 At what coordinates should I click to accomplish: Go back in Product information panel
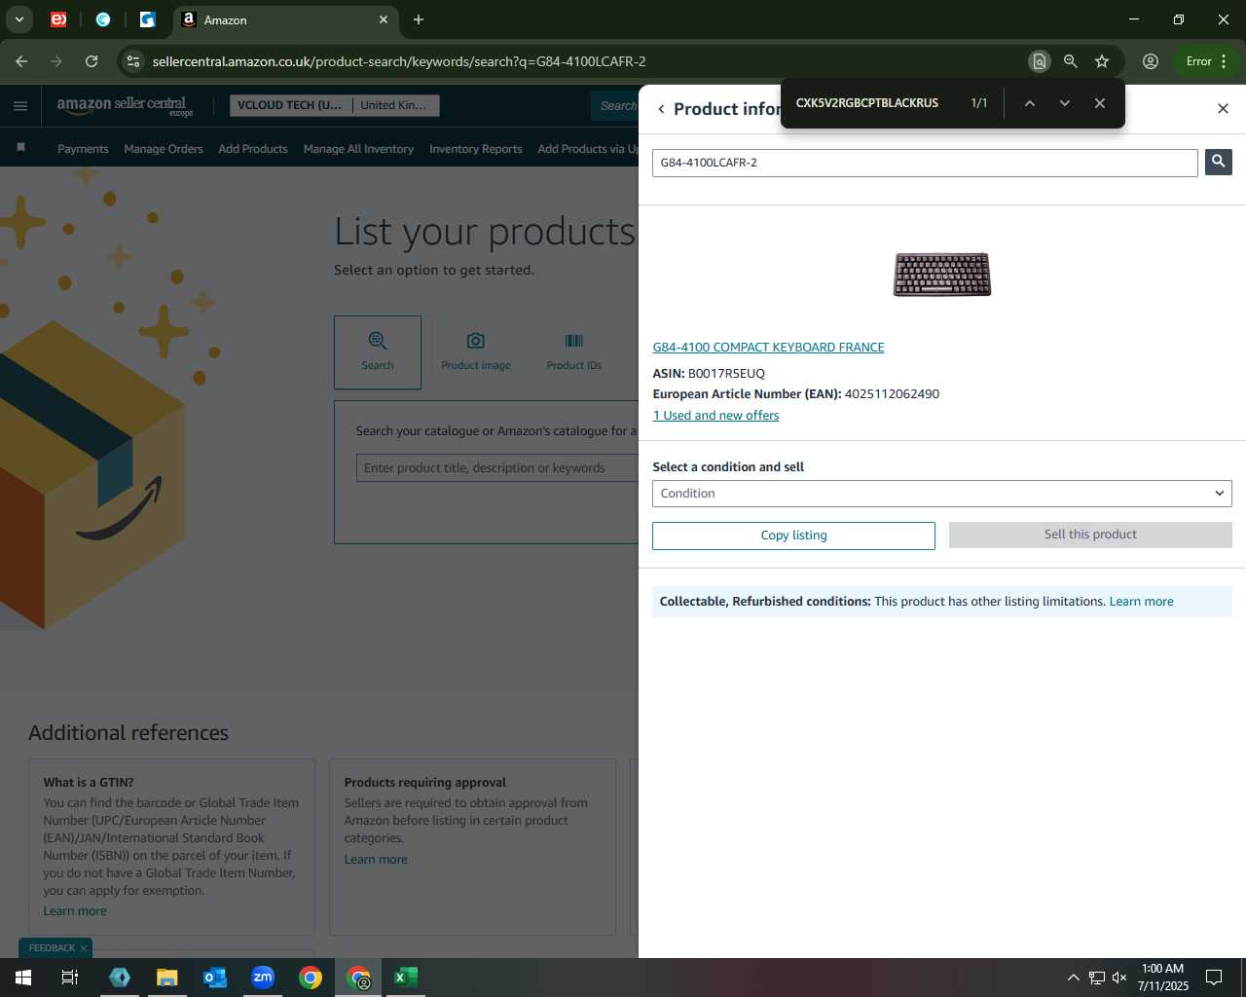661,109
